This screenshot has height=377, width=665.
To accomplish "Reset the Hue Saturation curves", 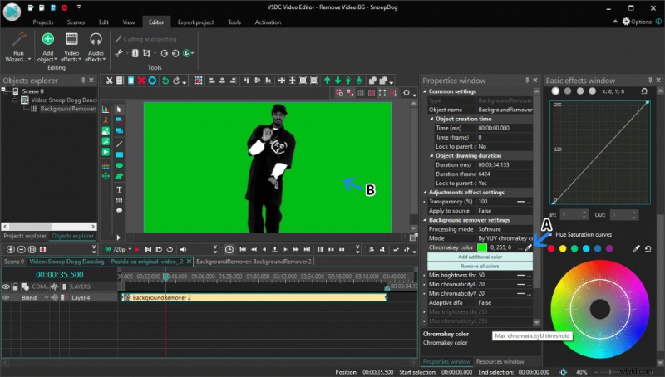I will (x=648, y=248).
